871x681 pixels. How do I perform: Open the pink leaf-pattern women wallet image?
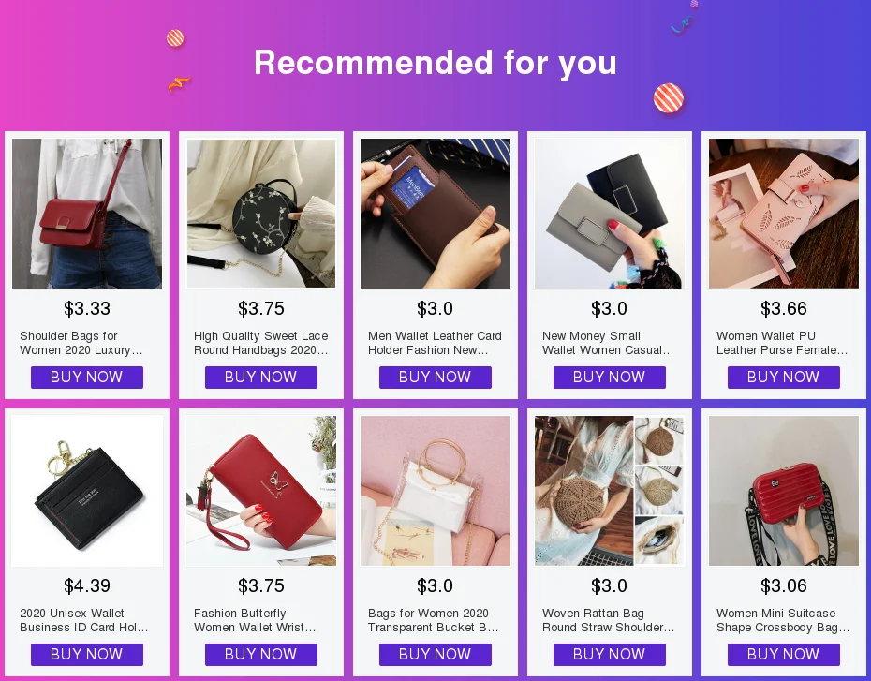pos(784,214)
